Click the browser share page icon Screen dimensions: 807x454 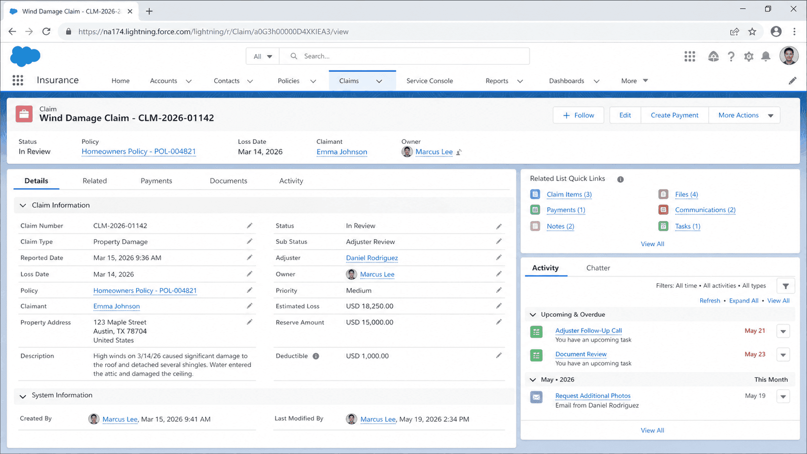735,31
